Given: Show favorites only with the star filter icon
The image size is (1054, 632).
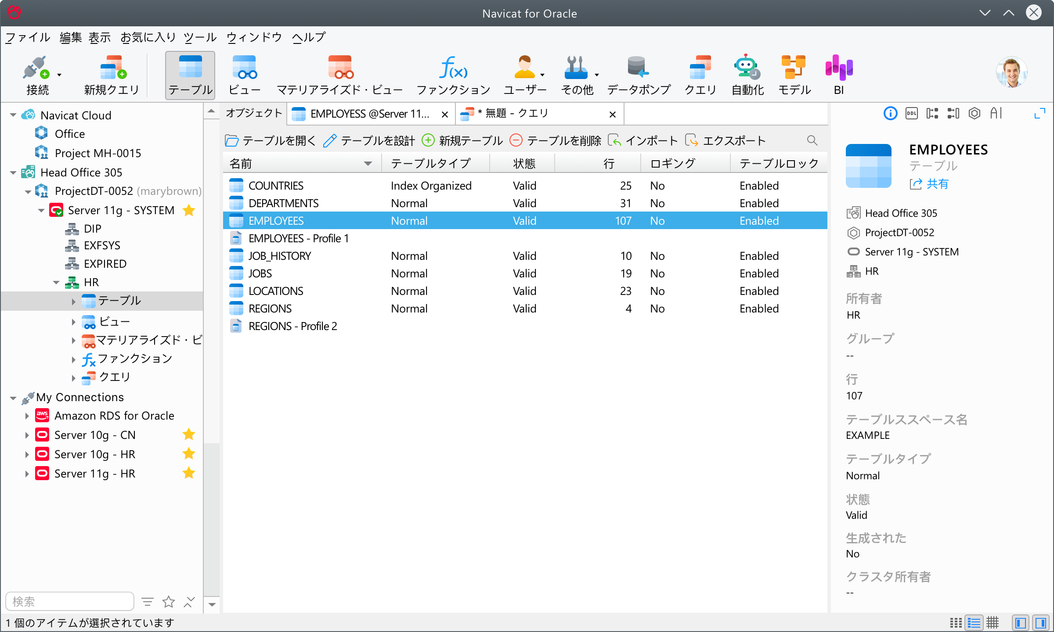Looking at the screenshot, I should pos(169,602).
